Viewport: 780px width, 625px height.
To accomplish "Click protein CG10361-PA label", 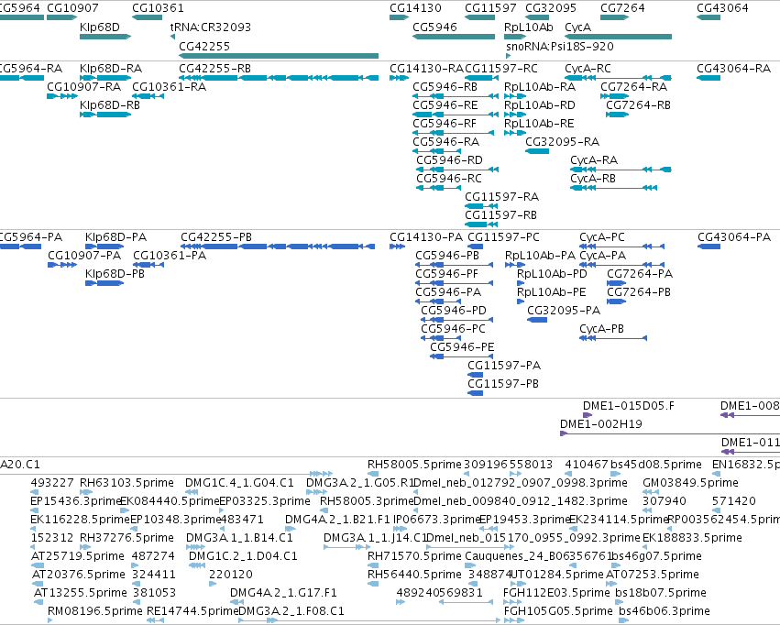I will [x=170, y=255].
